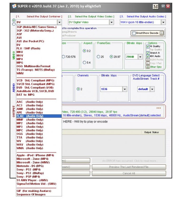The height and width of the screenshot is (199, 179).
Task: Open the Output Audio Codec dropdown
Action: tap(163, 22)
